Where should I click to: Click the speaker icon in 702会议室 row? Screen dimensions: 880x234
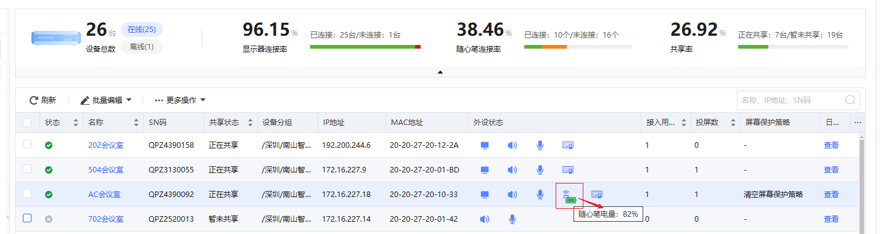pos(484,219)
